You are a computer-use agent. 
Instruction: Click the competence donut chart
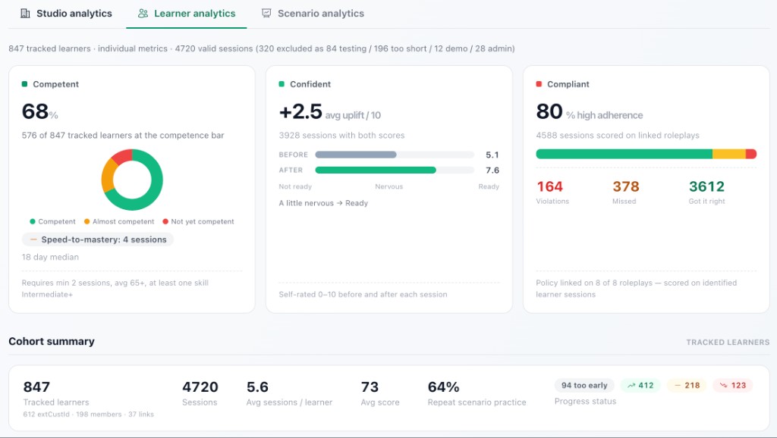pos(132,180)
